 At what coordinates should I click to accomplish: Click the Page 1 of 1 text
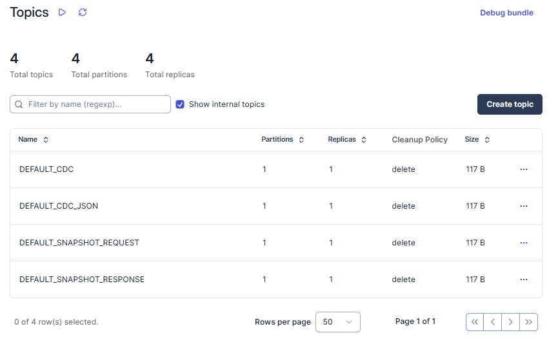point(415,321)
